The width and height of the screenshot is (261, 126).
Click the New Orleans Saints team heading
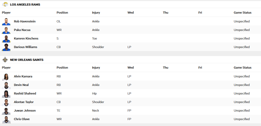[x=27, y=60]
